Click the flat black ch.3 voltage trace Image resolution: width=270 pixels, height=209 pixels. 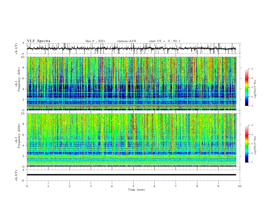(x=131, y=175)
